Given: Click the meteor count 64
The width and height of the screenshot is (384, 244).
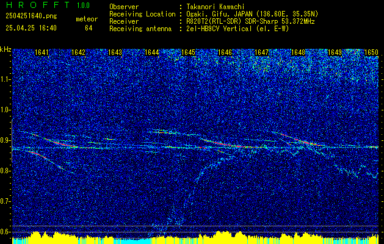Looking at the screenshot, I should tap(89, 28).
